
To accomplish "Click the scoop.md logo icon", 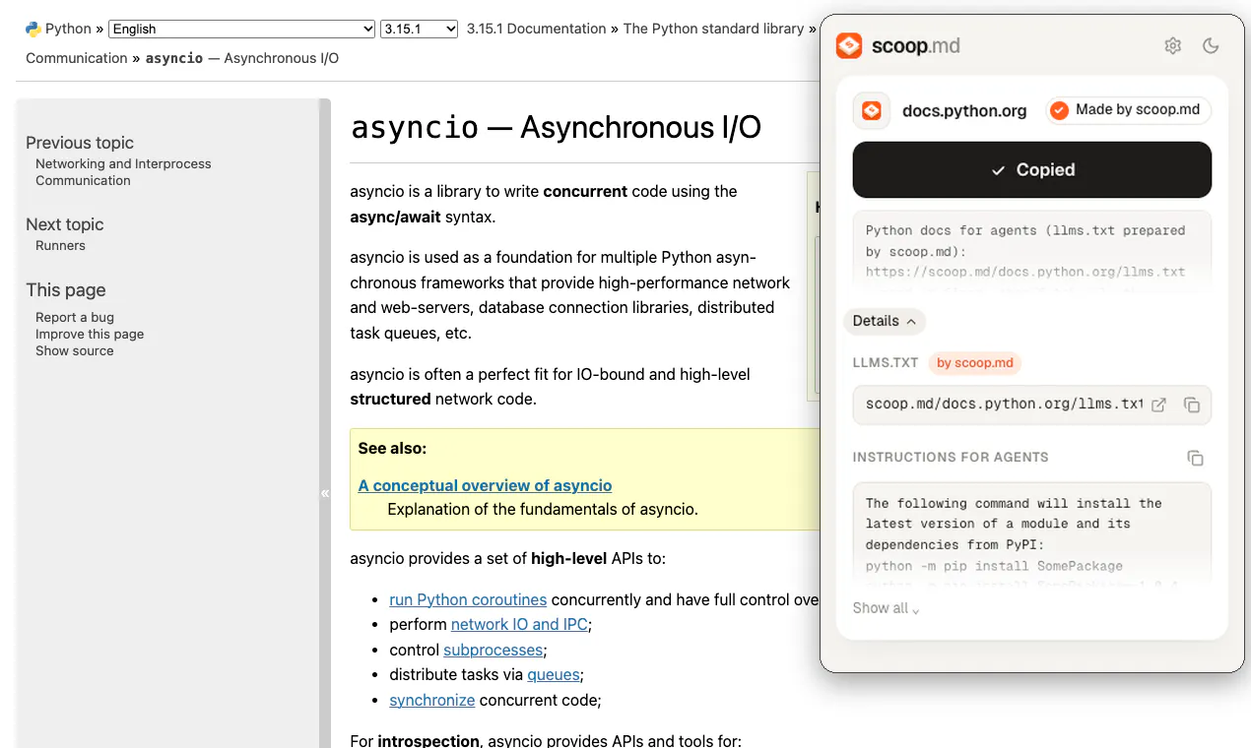I will coord(848,45).
